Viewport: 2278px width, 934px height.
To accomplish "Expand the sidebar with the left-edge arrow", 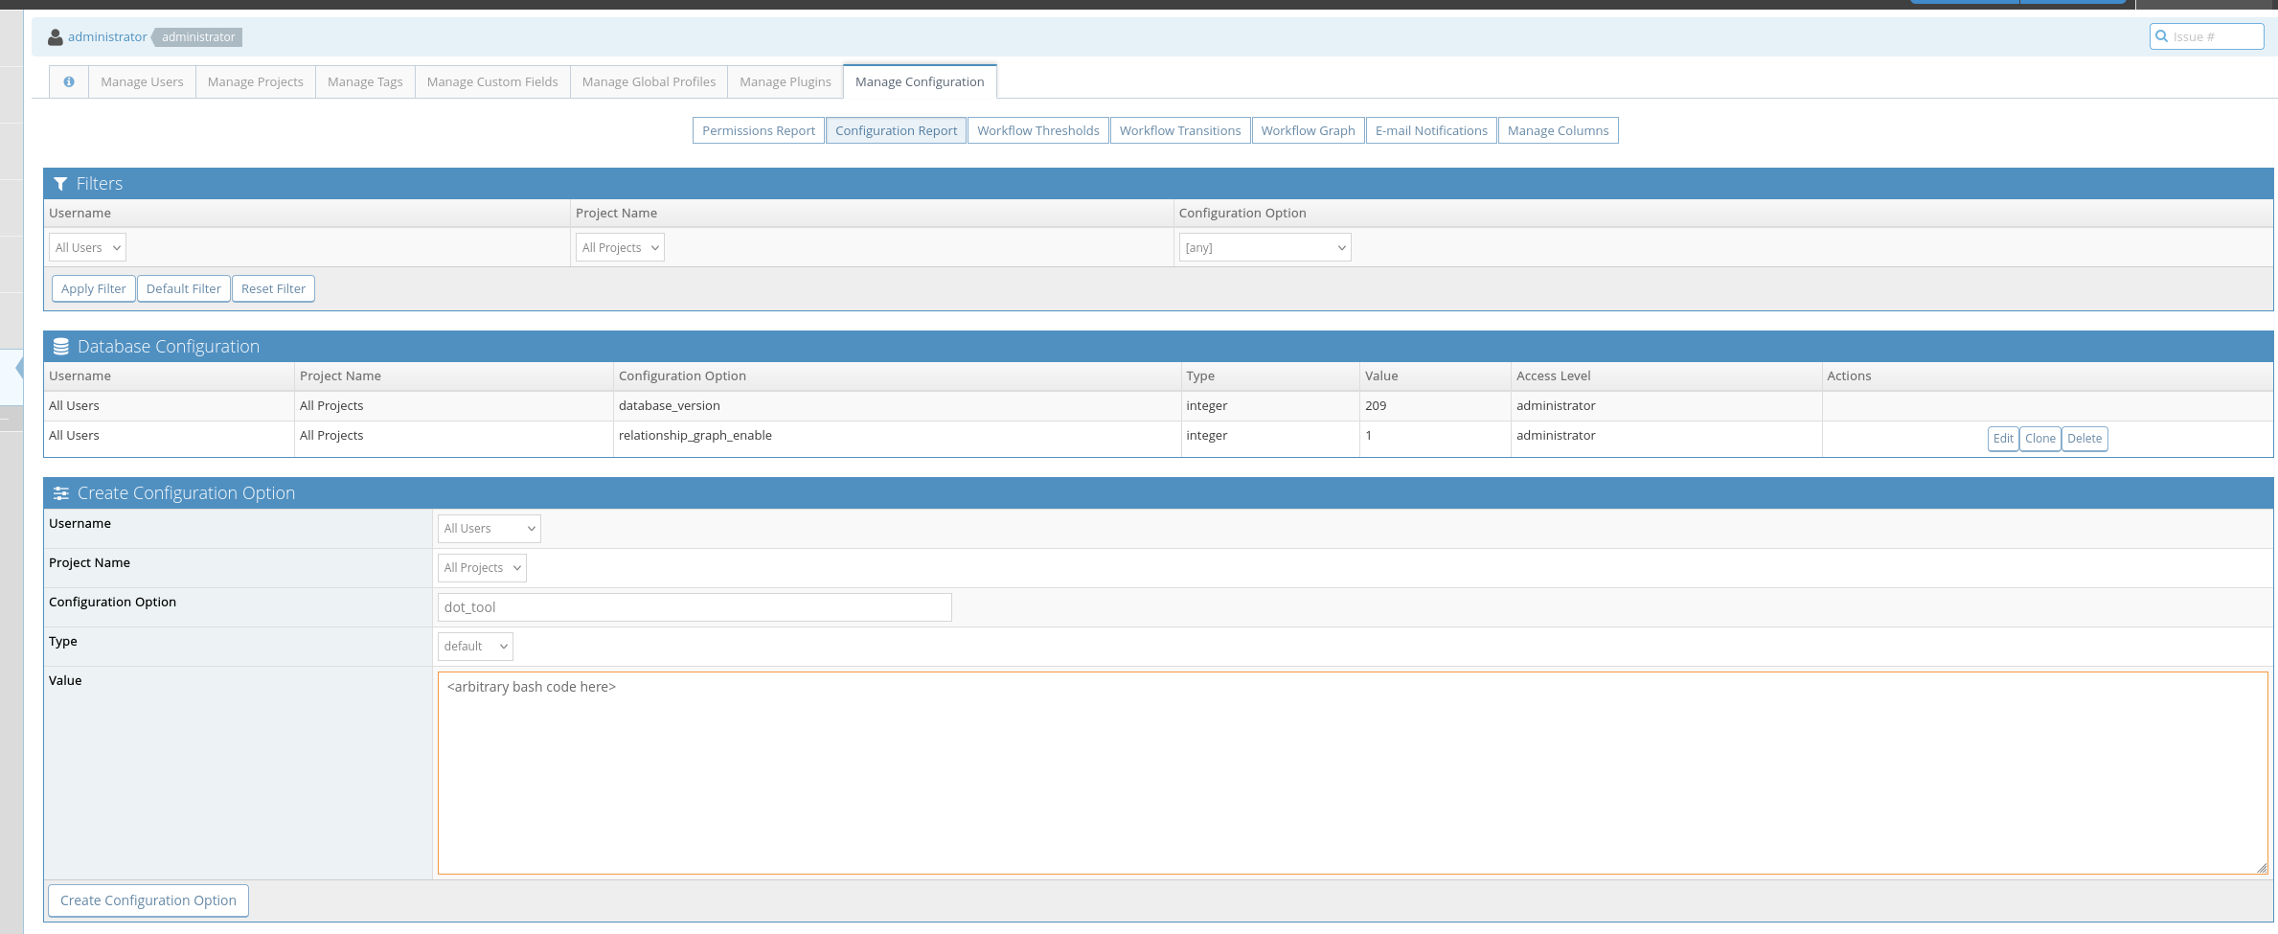I will click(x=19, y=368).
